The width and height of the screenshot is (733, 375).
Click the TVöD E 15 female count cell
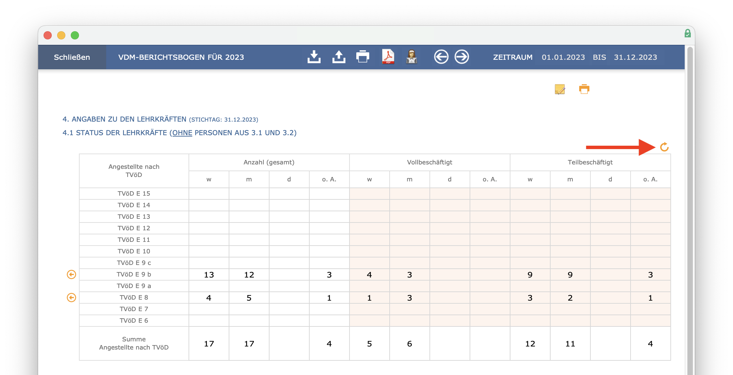click(x=209, y=194)
